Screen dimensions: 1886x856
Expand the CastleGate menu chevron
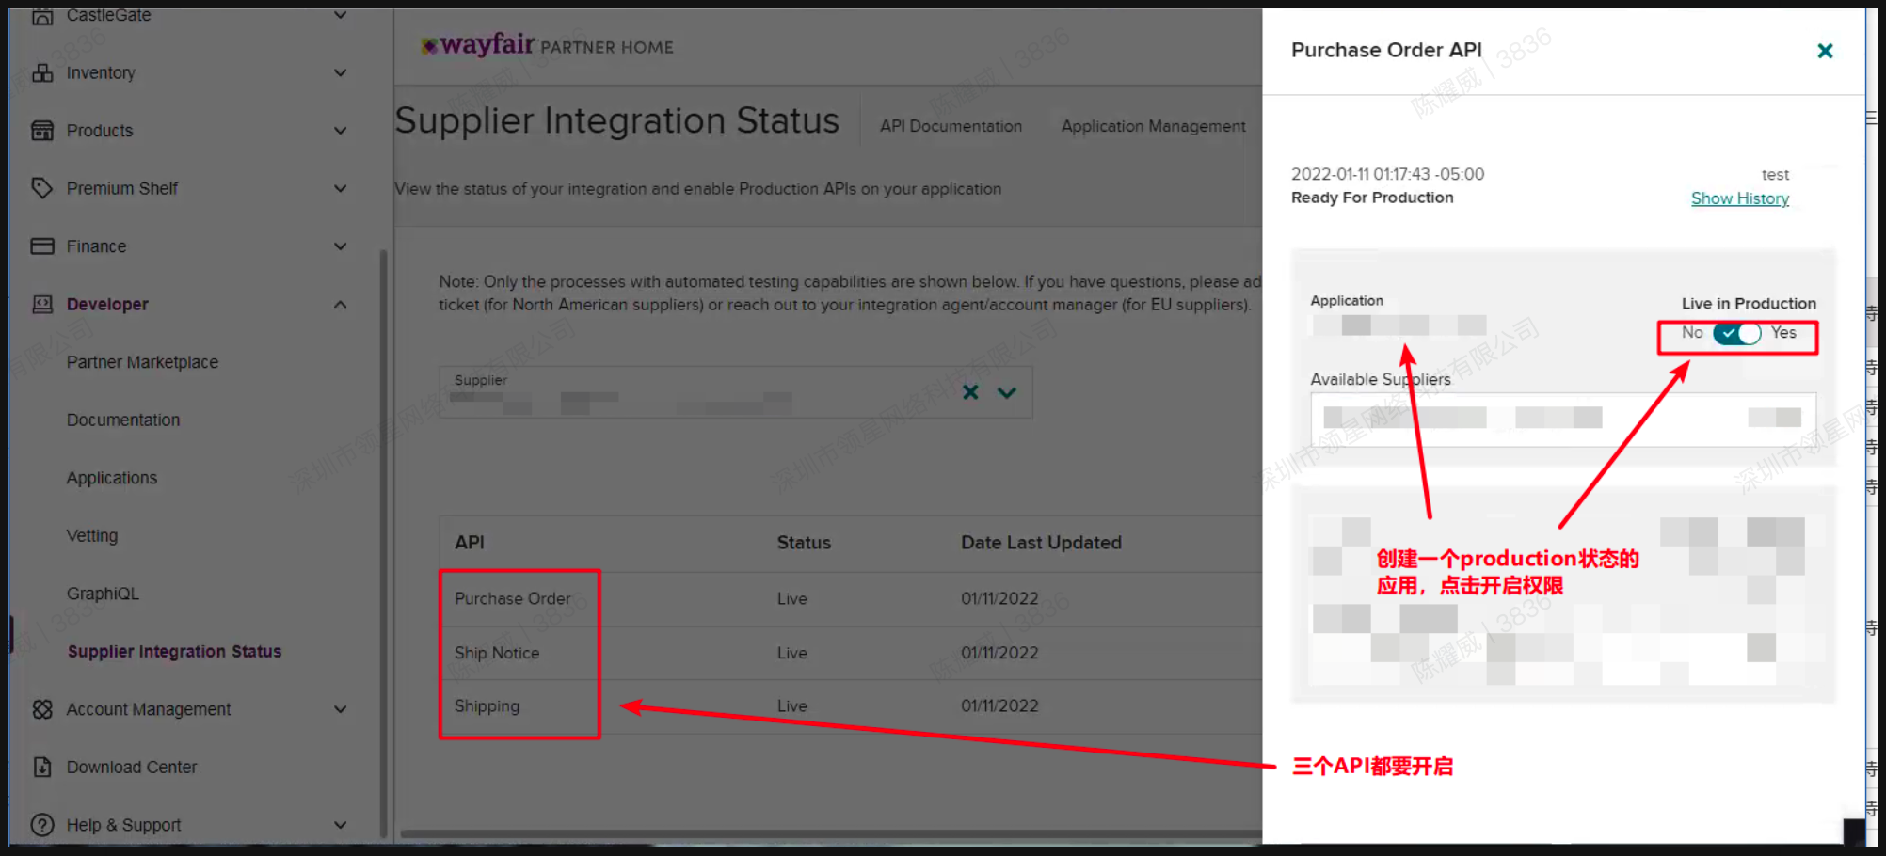click(341, 15)
